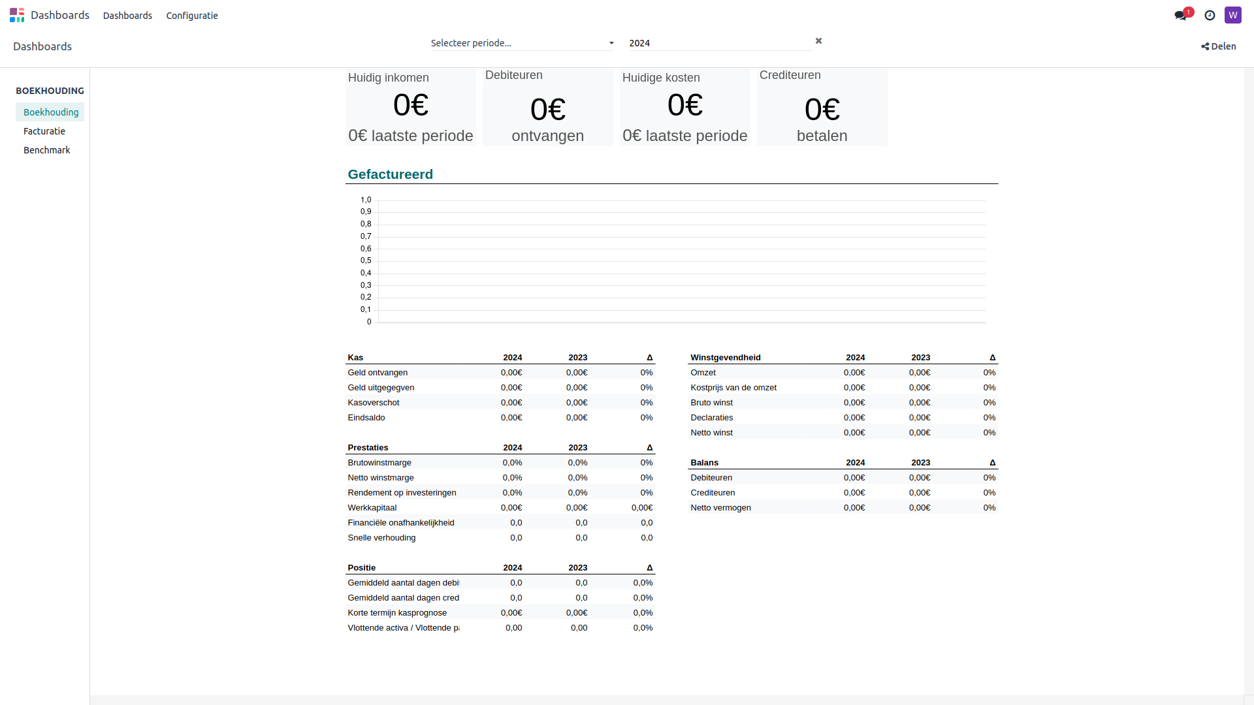Click the Balans table header

(x=704, y=463)
